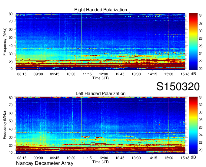Screen dimensions: 206x167
Task: Click 20 MHz tick on Left Handed frequency axis
Action: point(11,146)
